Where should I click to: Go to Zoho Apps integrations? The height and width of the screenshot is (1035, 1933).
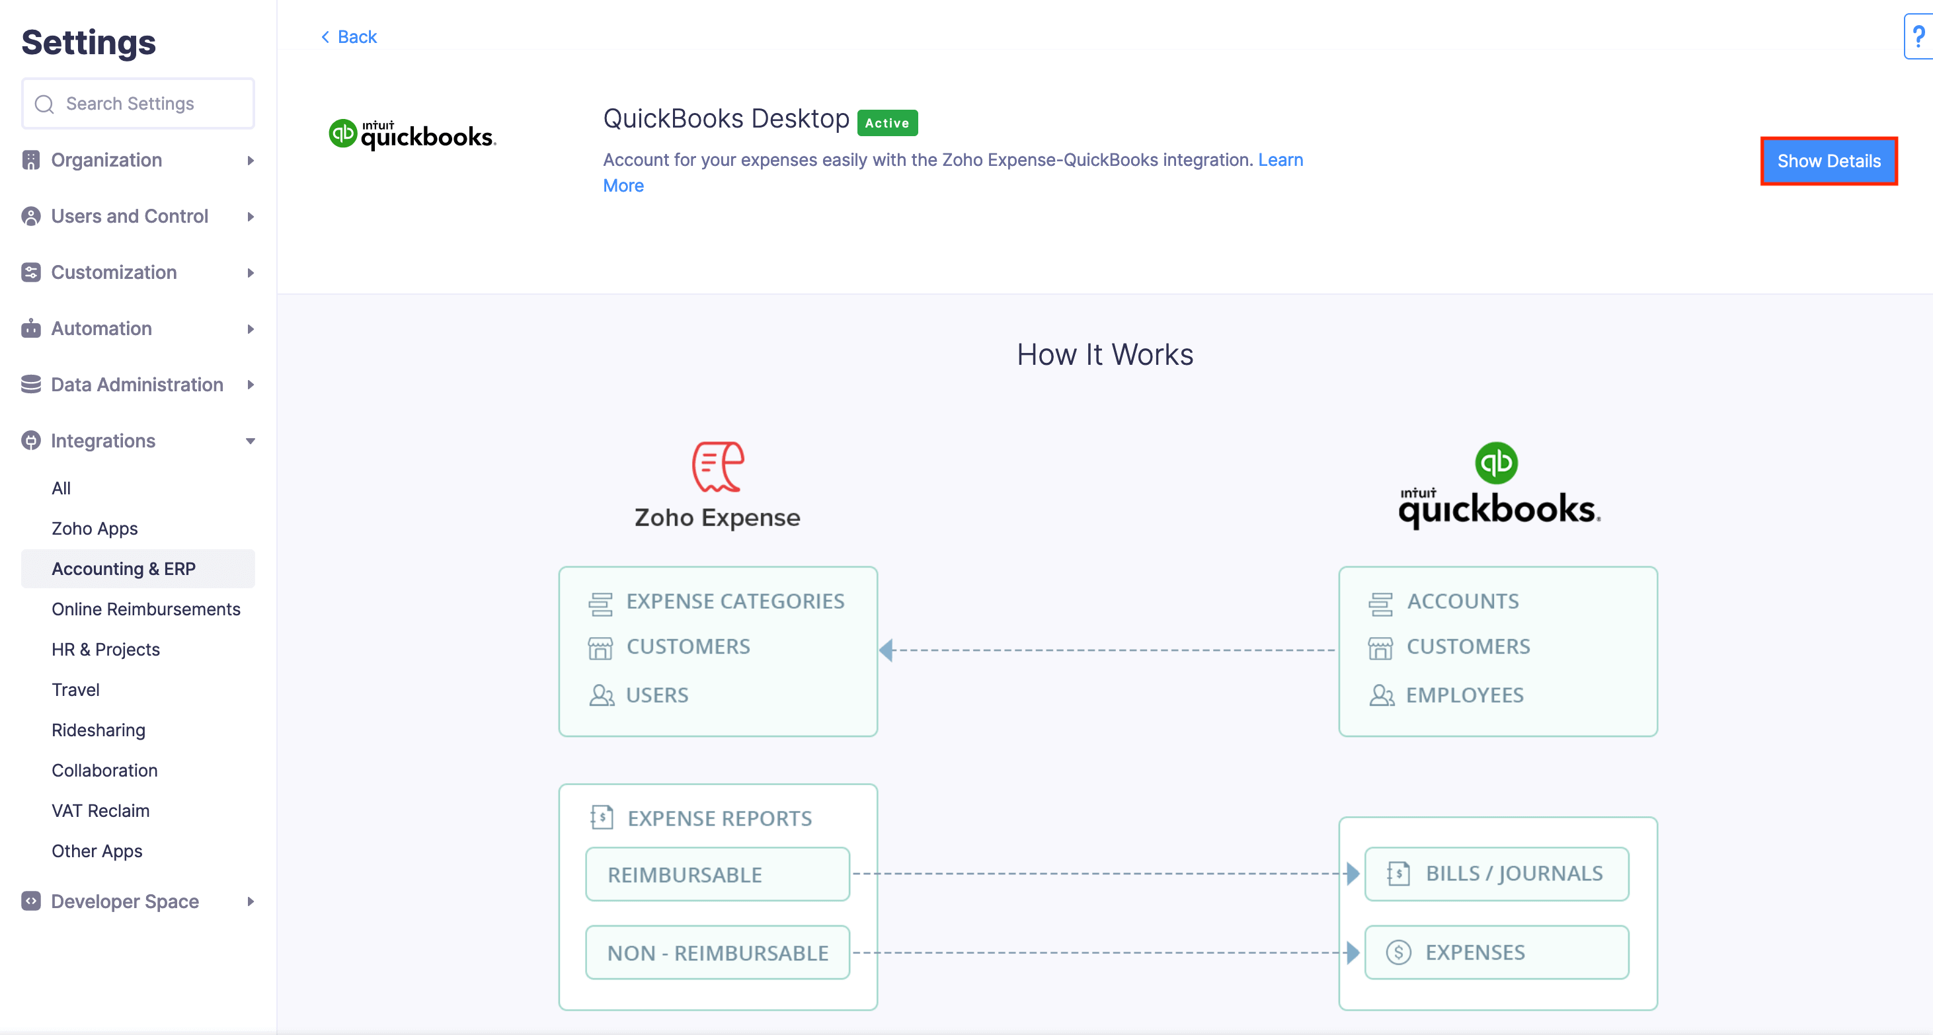[95, 528]
